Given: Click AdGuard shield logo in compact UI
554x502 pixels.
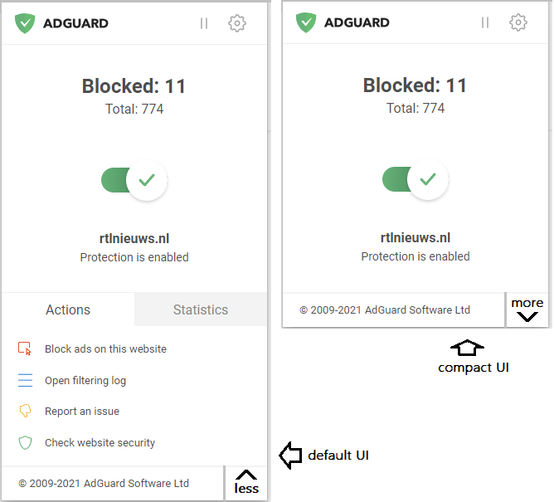Looking at the screenshot, I should point(306,22).
